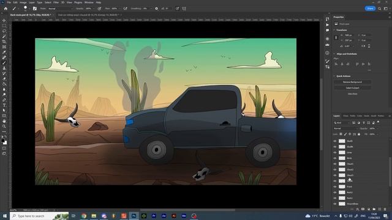
Task: Hide the Front layer
Action: click(x=335, y=186)
